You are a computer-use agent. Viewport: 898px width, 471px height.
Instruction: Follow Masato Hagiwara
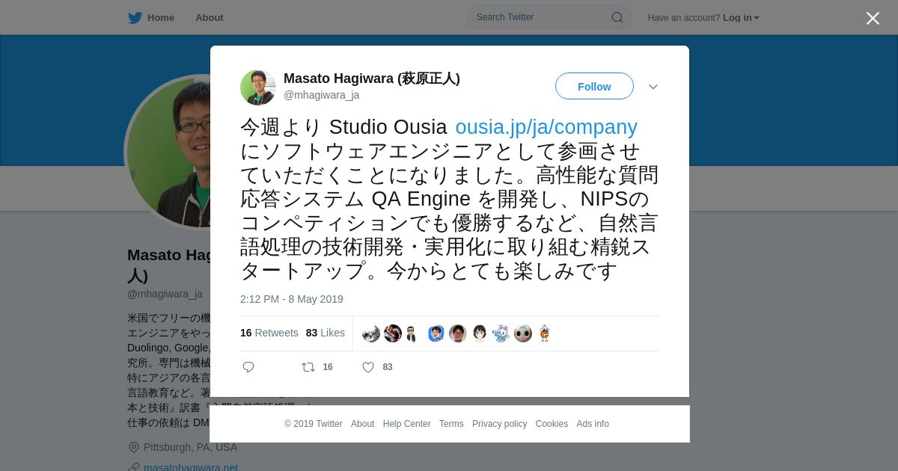[594, 87]
